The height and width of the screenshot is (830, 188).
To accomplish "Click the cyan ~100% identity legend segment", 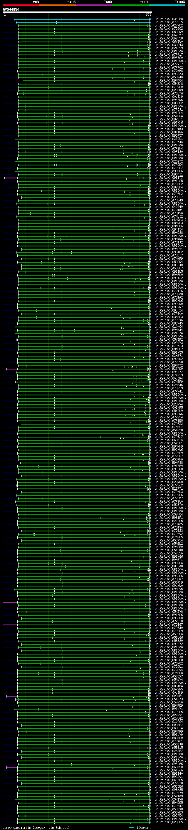I will pyautogui.click(x=167, y=5).
